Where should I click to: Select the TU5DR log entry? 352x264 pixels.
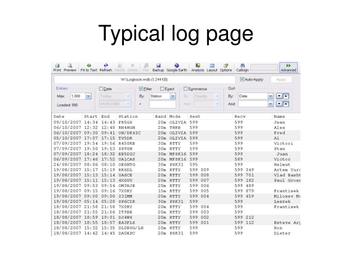click(x=176, y=138)
